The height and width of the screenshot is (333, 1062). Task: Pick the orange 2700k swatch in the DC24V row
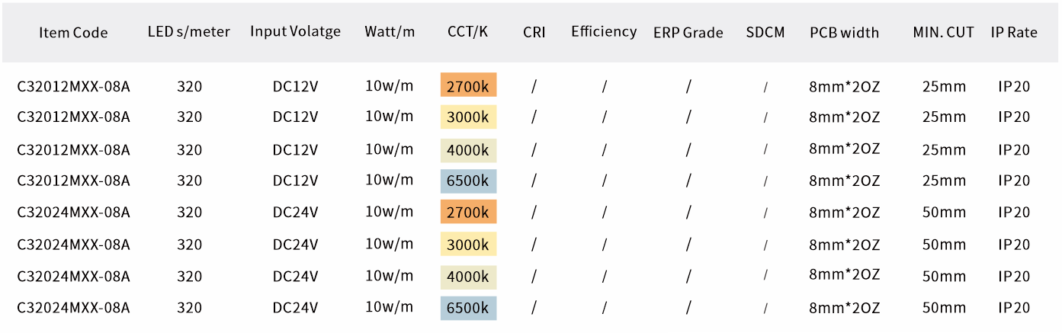[x=468, y=212]
